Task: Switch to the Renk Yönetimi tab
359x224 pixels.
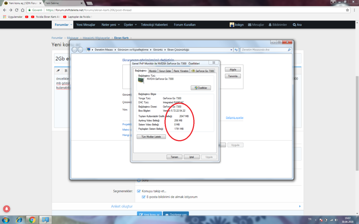Action: (x=181, y=71)
